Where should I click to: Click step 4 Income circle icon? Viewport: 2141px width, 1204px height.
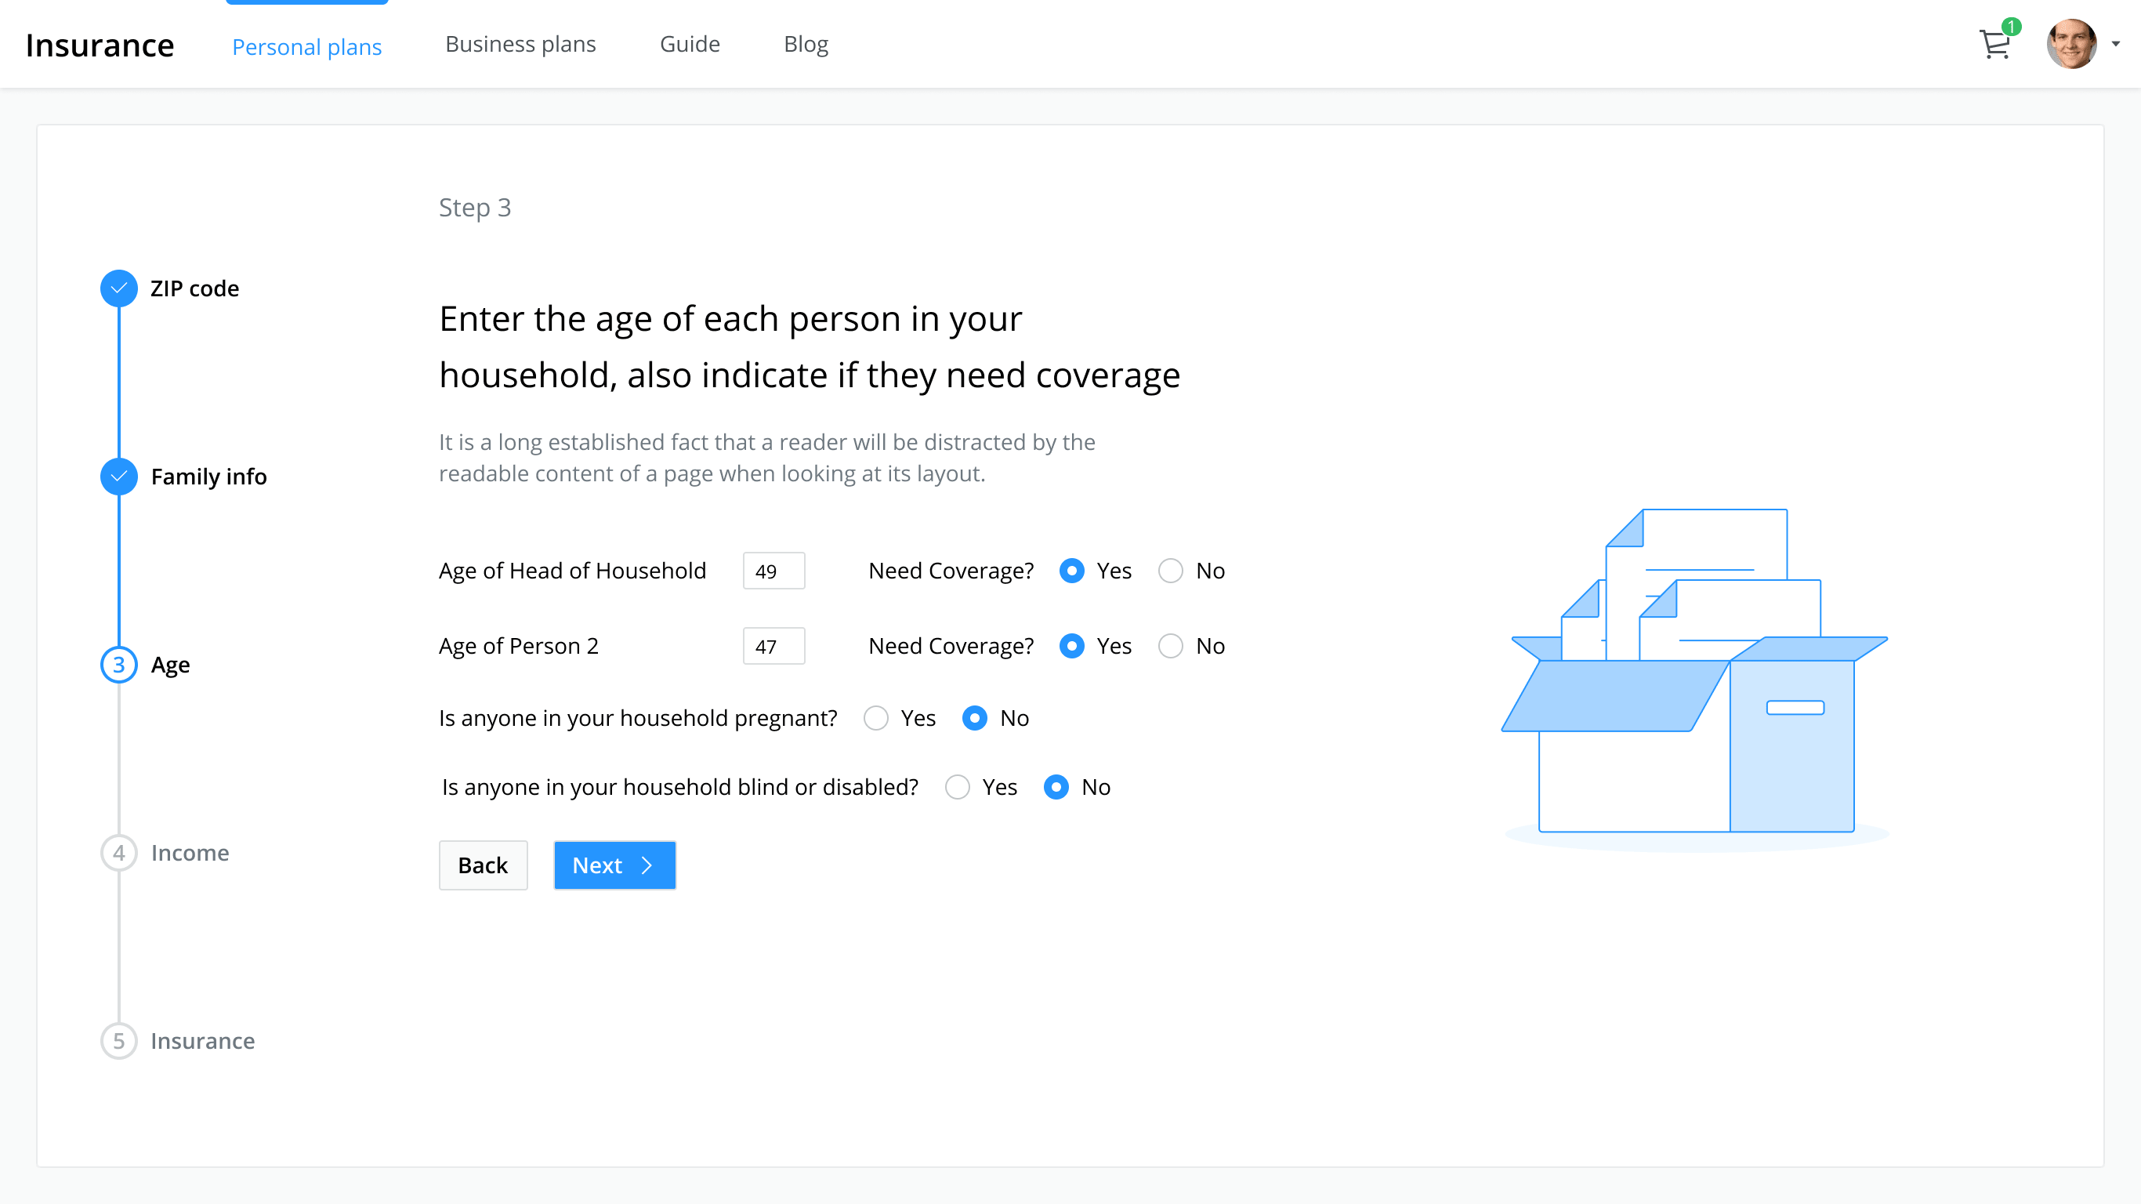[x=119, y=852]
